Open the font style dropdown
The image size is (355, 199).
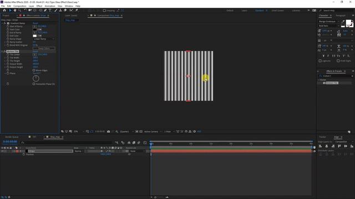[329, 26]
